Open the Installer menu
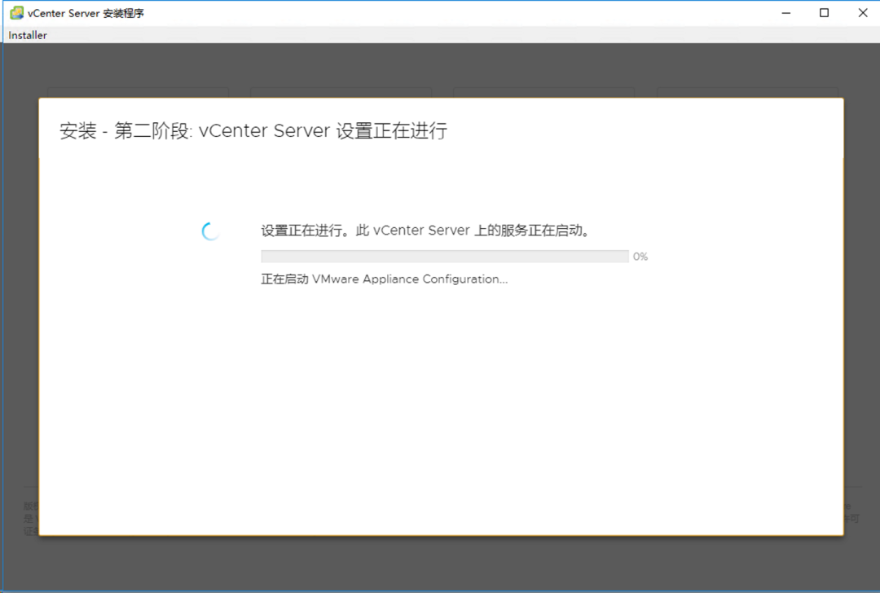 (x=28, y=35)
